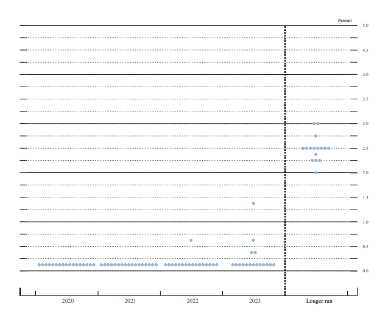
Task: Click the 0.5 y-axis value
Action: [365, 246]
